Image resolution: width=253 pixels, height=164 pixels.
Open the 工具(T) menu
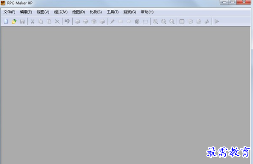[x=113, y=12]
